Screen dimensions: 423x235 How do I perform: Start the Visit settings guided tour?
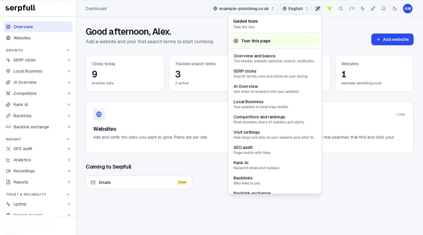[275, 135]
